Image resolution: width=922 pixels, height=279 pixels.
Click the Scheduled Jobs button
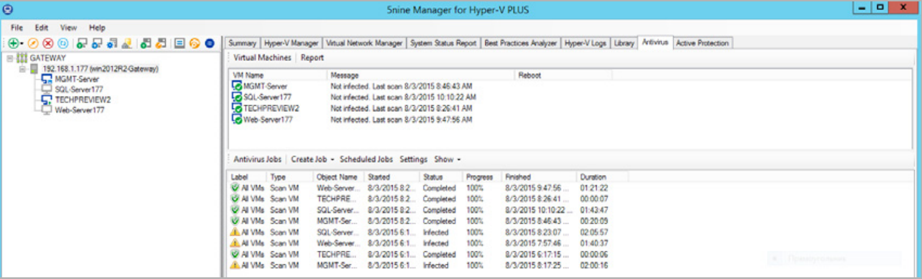point(366,159)
